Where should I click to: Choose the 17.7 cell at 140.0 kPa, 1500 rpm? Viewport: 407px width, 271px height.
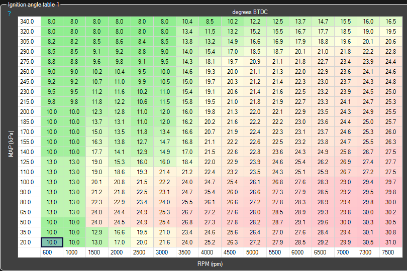97,152
